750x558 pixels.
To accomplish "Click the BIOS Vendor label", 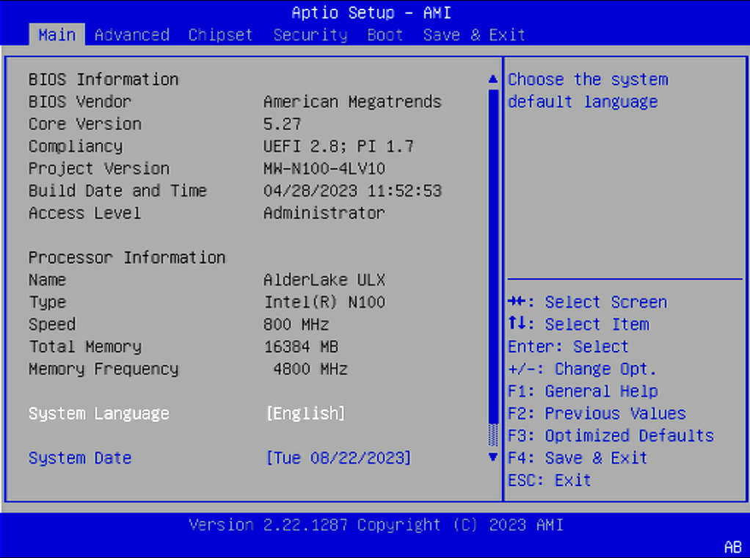I will click(79, 102).
